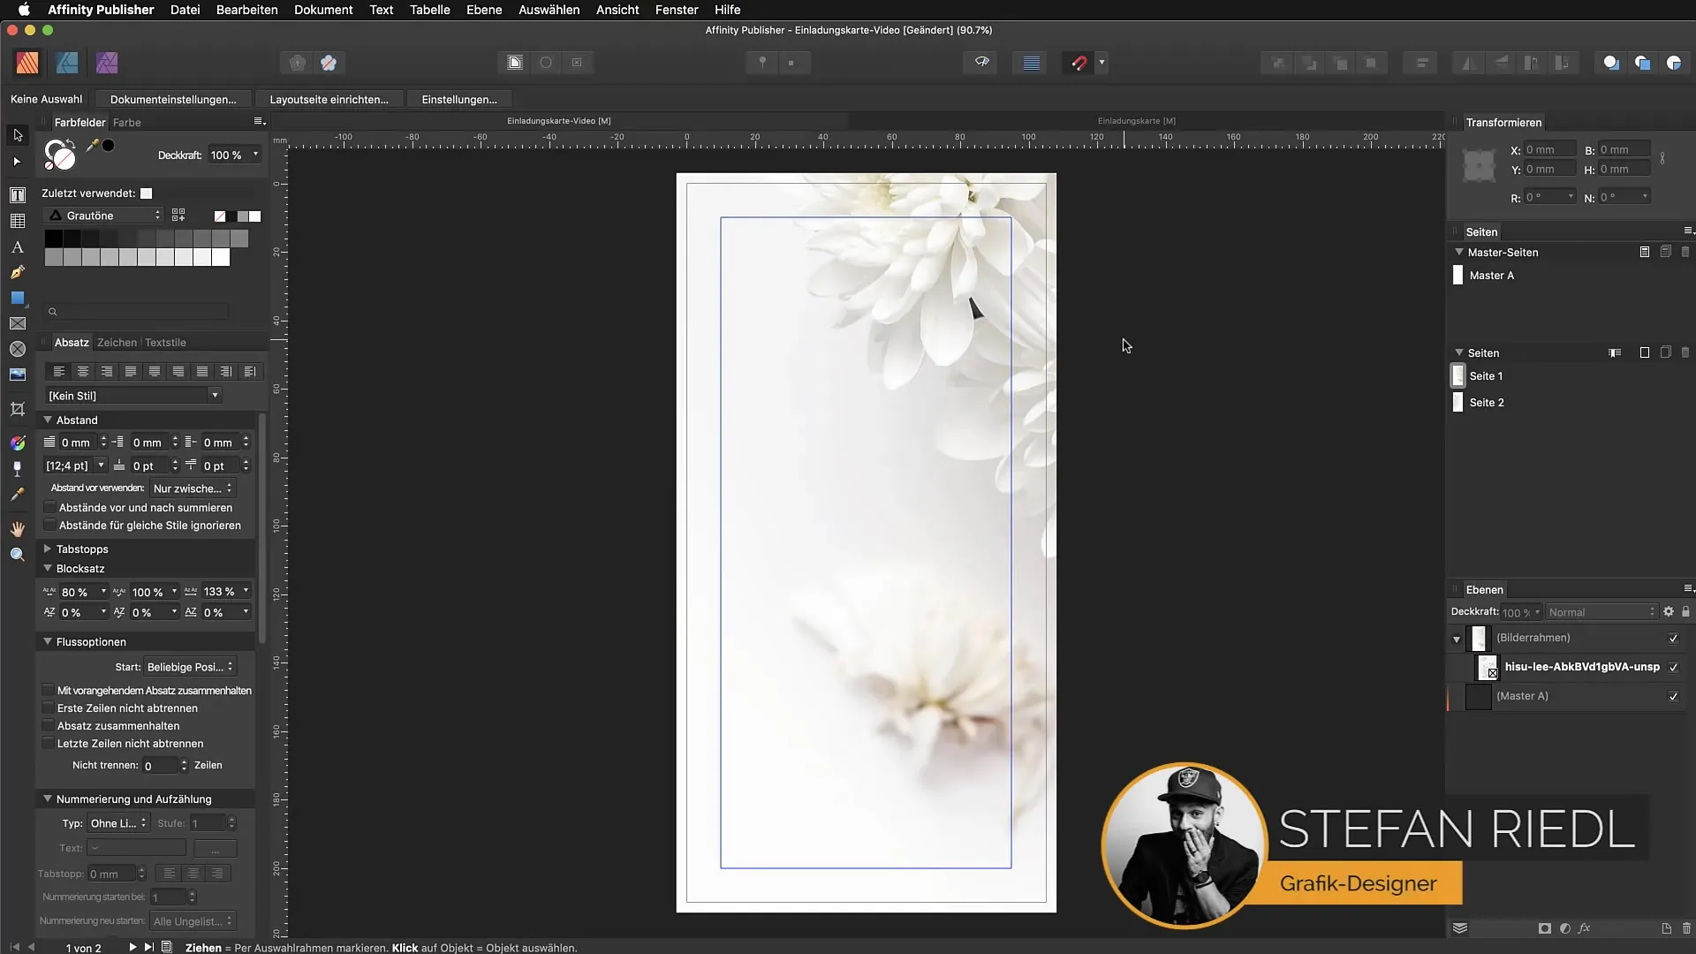This screenshot has width=1696, height=954.
Task: Click Einstellungen button
Action: click(459, 99)
